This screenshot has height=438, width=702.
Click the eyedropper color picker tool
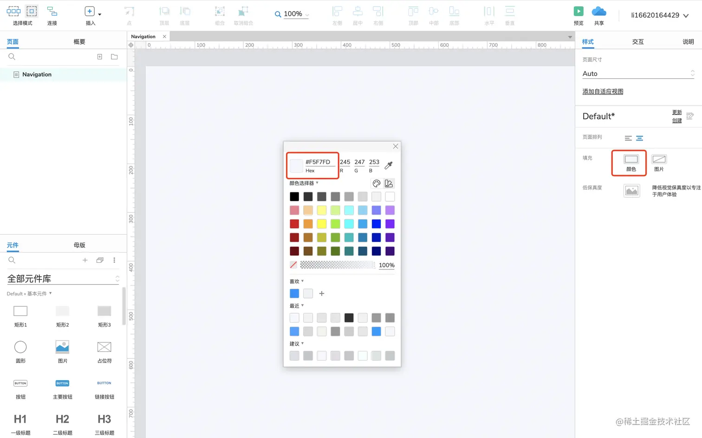coord(389,165)
